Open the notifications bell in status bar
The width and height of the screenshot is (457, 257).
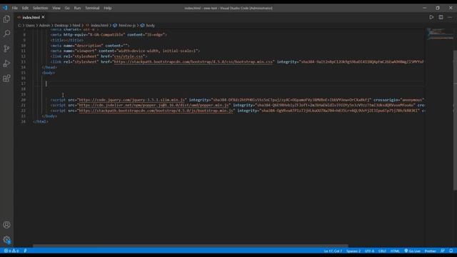pyautogui.click(x=451, y=251)
